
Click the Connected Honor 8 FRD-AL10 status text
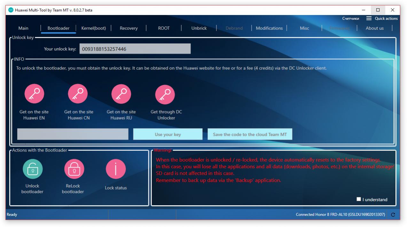coord(340,215)
